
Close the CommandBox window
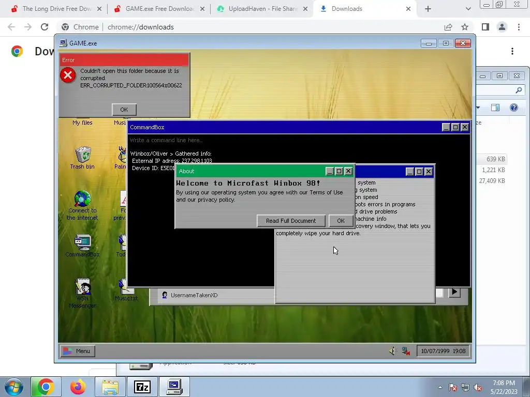(465, 127)
